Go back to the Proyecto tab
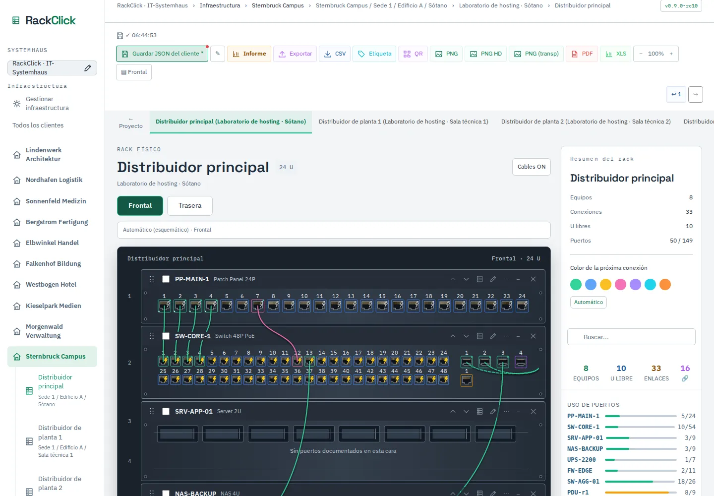The height and width of the screenshot is (496, 714). pos(131,123)
